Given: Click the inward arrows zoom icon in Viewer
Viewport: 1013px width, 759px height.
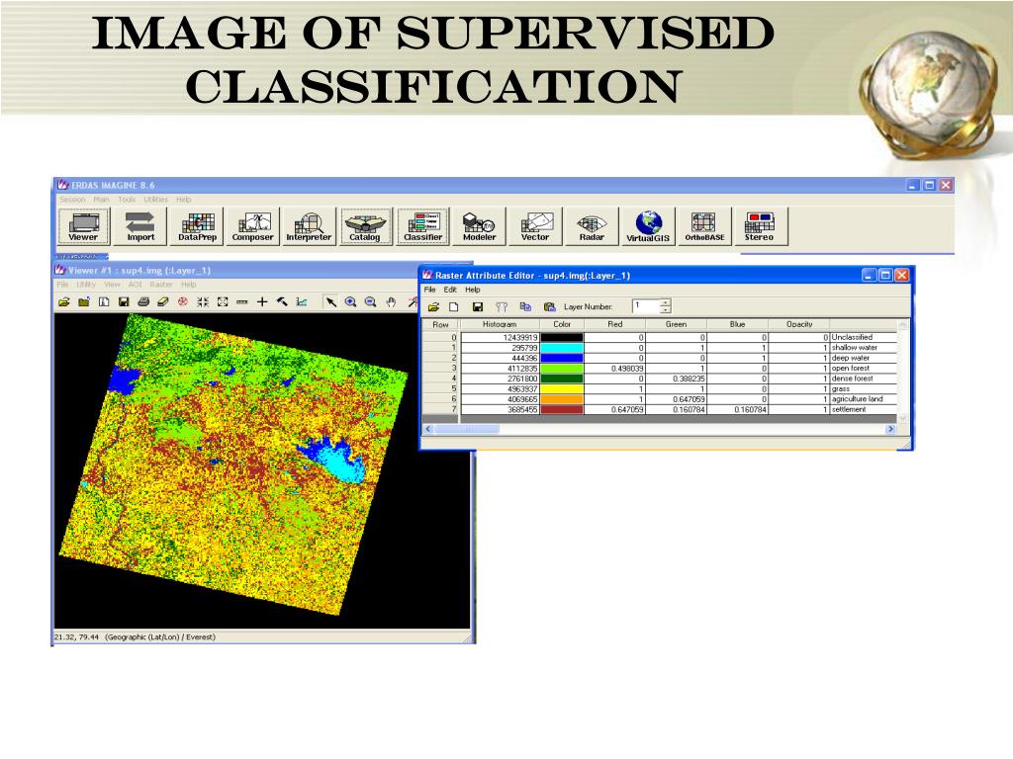Looking at the screenshot, I should tap(203, 301).
